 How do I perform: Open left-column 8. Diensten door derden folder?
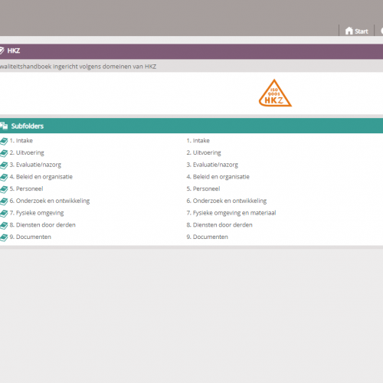pyautogui.click(x=43, y=225)
